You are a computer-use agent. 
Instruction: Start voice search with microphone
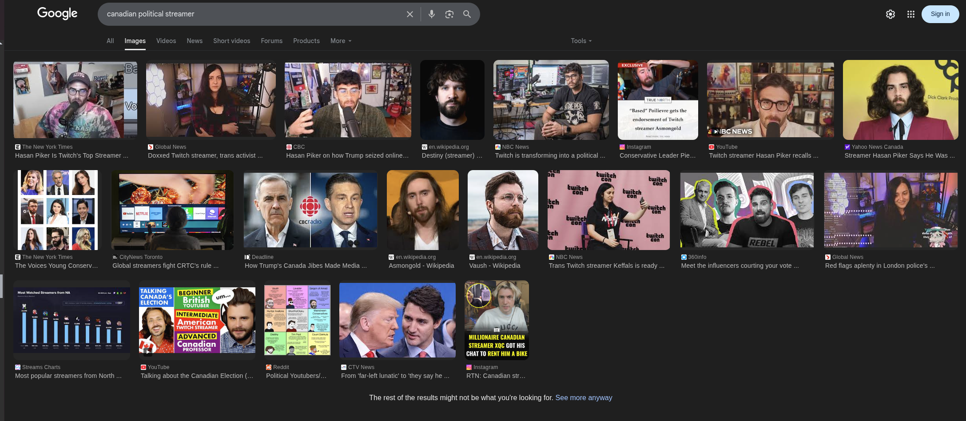(x=431, y=14)
